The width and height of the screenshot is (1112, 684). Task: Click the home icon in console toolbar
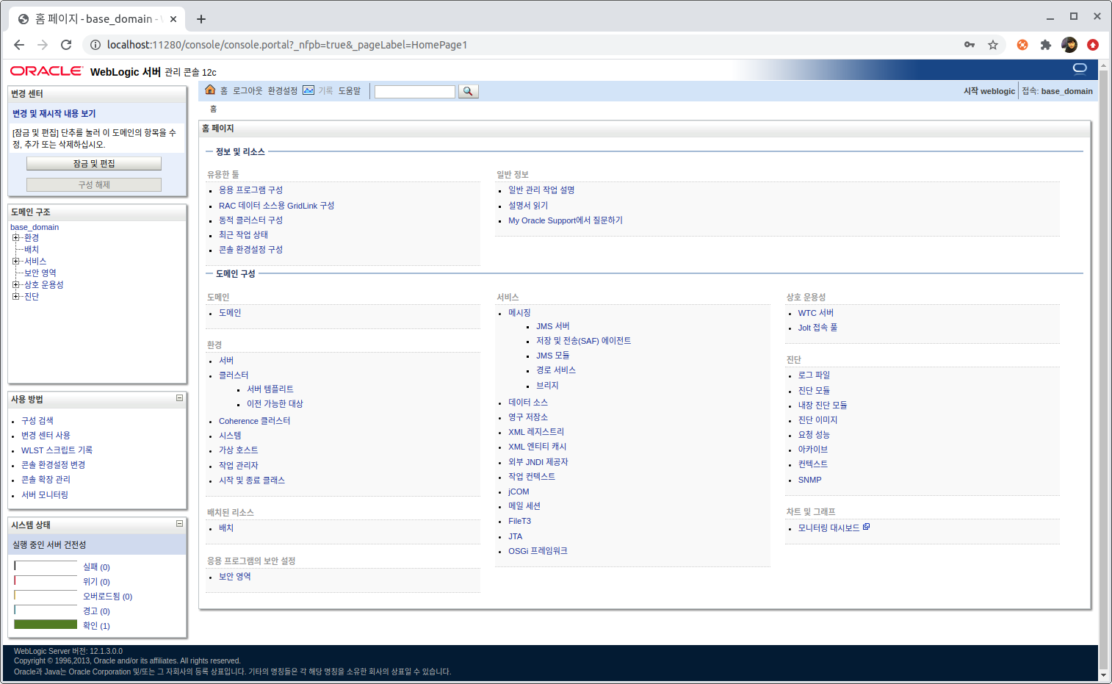pyautogui.click(x=210, y=90)
